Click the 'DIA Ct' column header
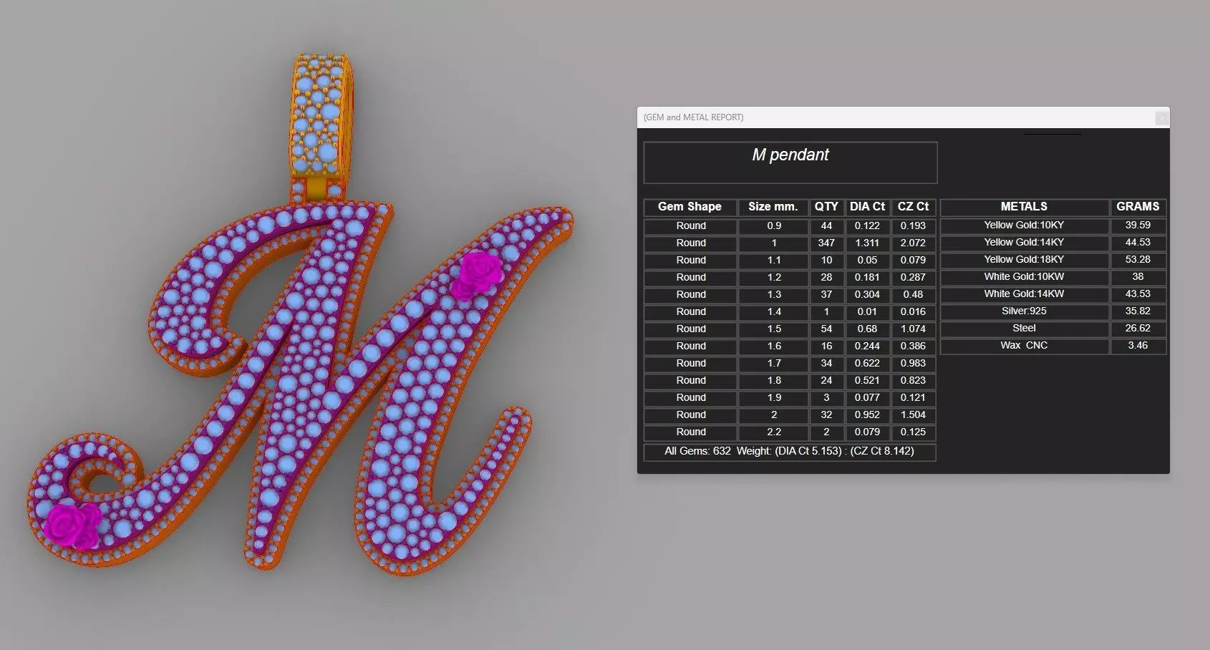Screen dimensions: 1210x650 868,207
